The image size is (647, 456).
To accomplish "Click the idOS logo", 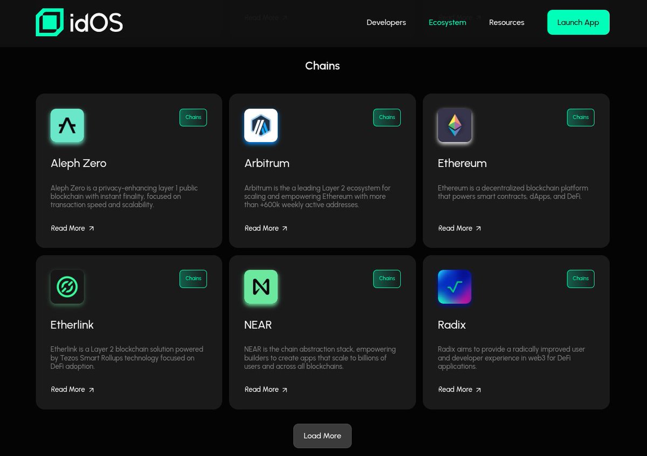I will [x=79, y=22].
